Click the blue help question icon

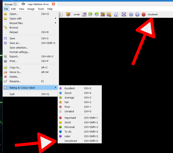137,14
